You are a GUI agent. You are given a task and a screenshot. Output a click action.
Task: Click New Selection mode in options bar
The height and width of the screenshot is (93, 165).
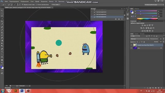coord(9,5)
